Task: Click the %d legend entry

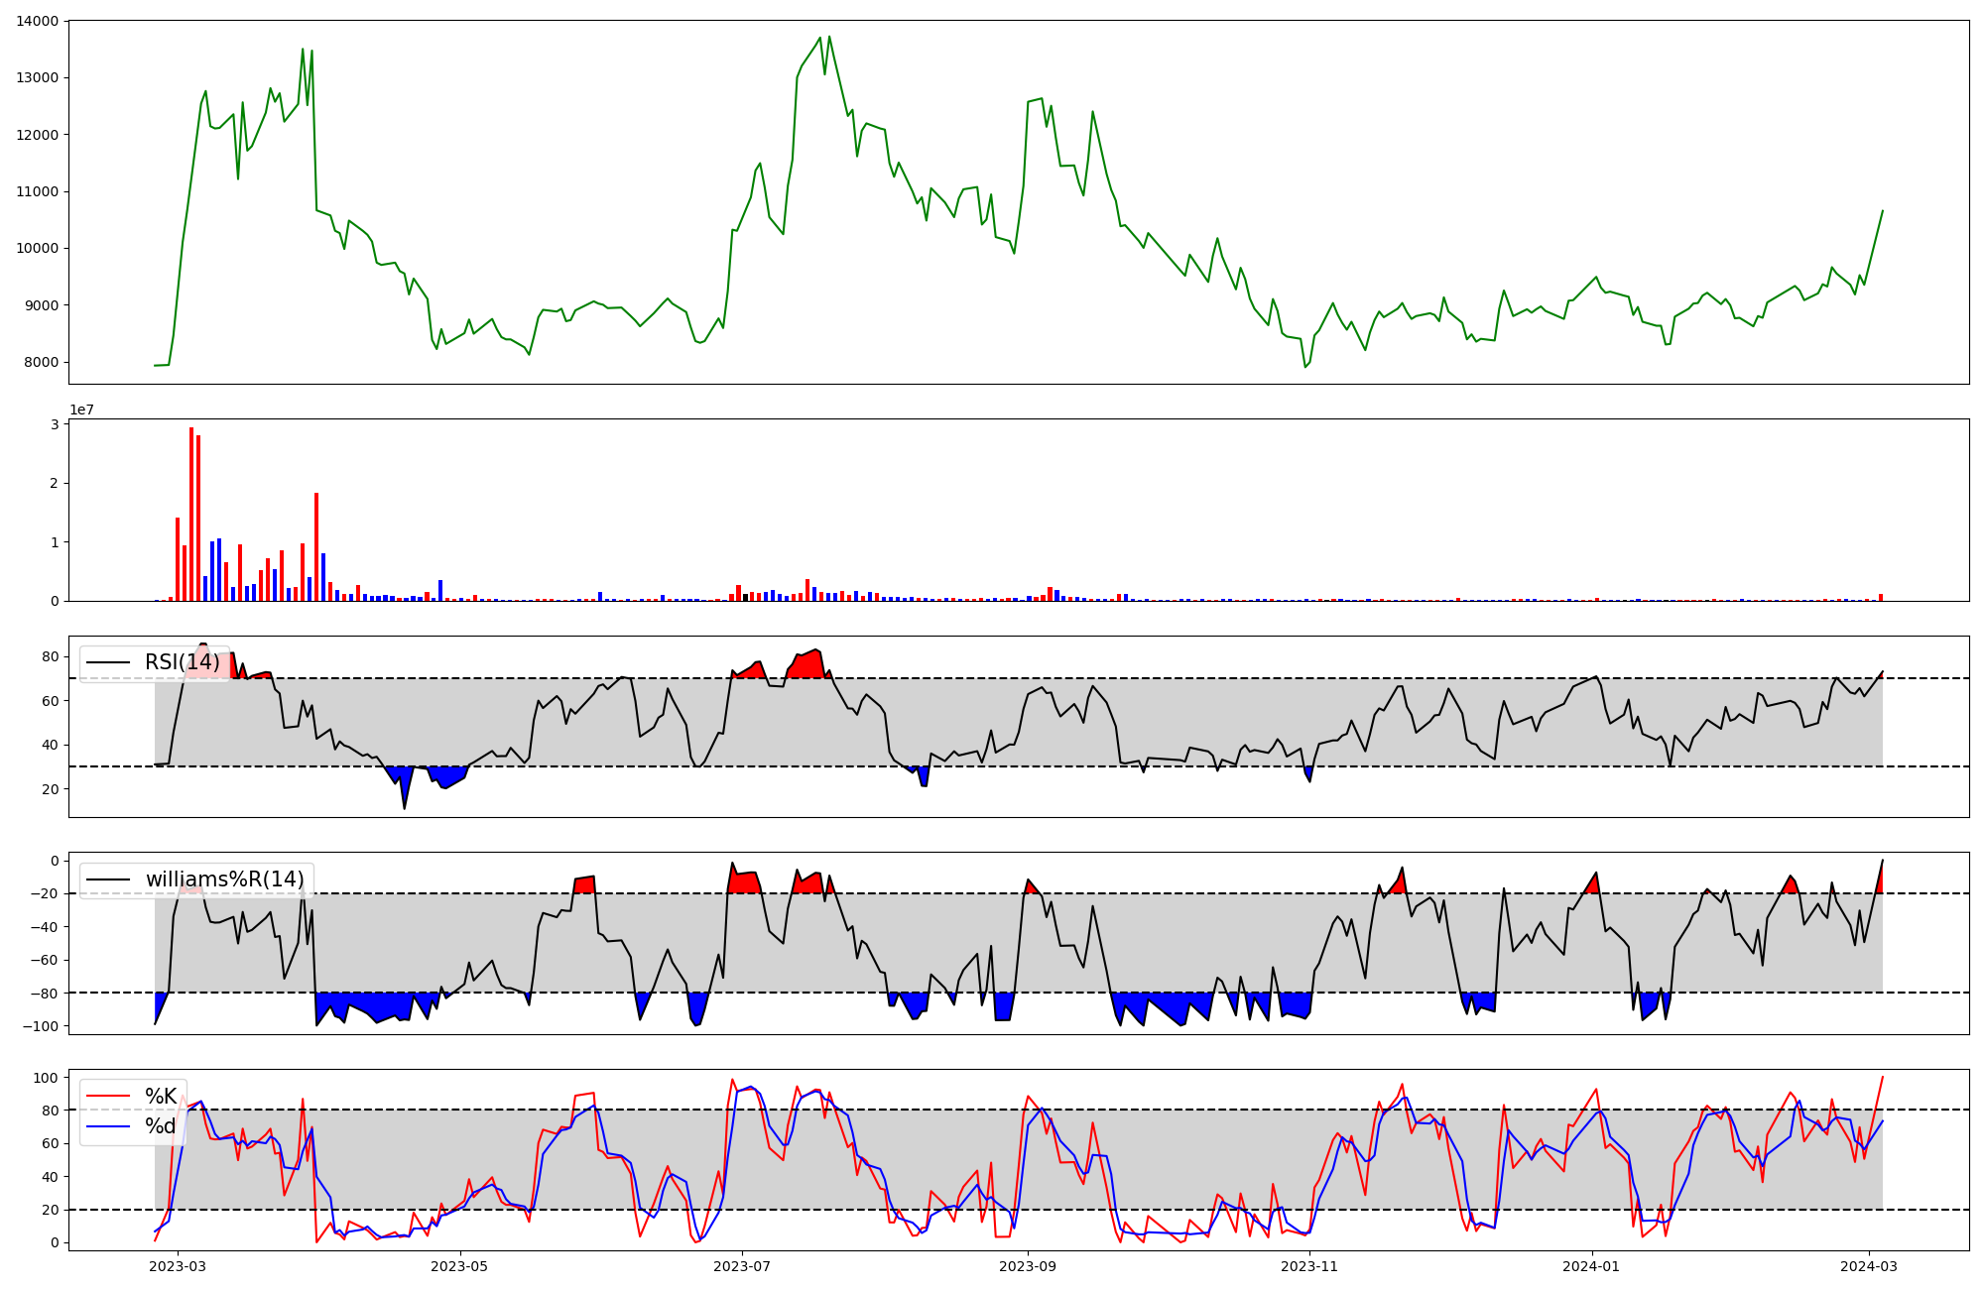Action: click(x=161, y=1126)
